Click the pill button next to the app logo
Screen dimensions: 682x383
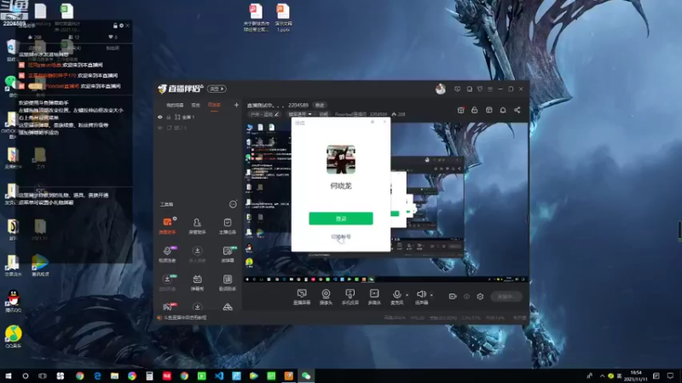coord(217,89)
